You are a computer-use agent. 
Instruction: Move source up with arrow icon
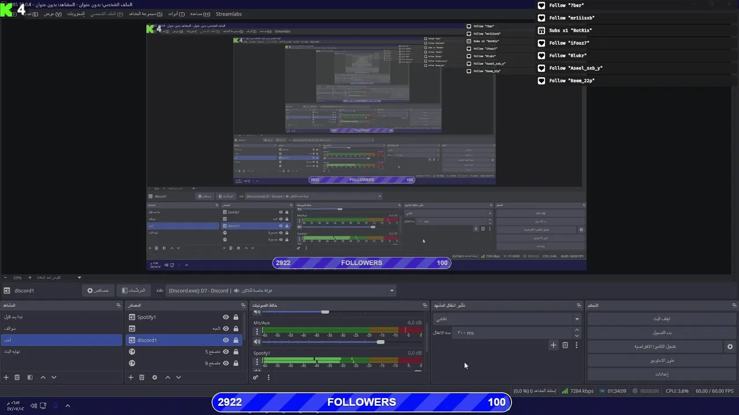pos(167,378)
